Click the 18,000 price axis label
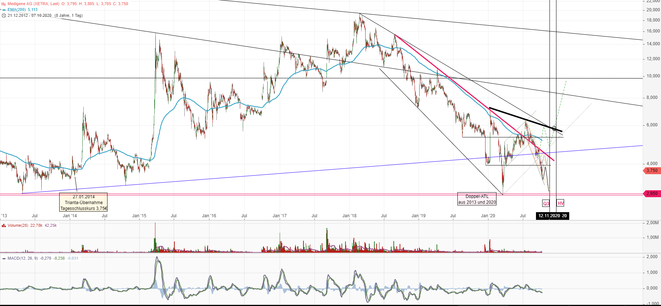The height and width of the screenshot is (306, 661). coord(653,20)
